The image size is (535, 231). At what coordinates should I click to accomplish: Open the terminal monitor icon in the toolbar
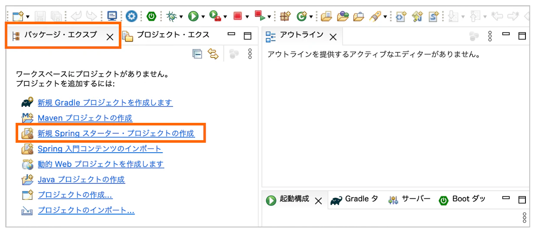112,16
